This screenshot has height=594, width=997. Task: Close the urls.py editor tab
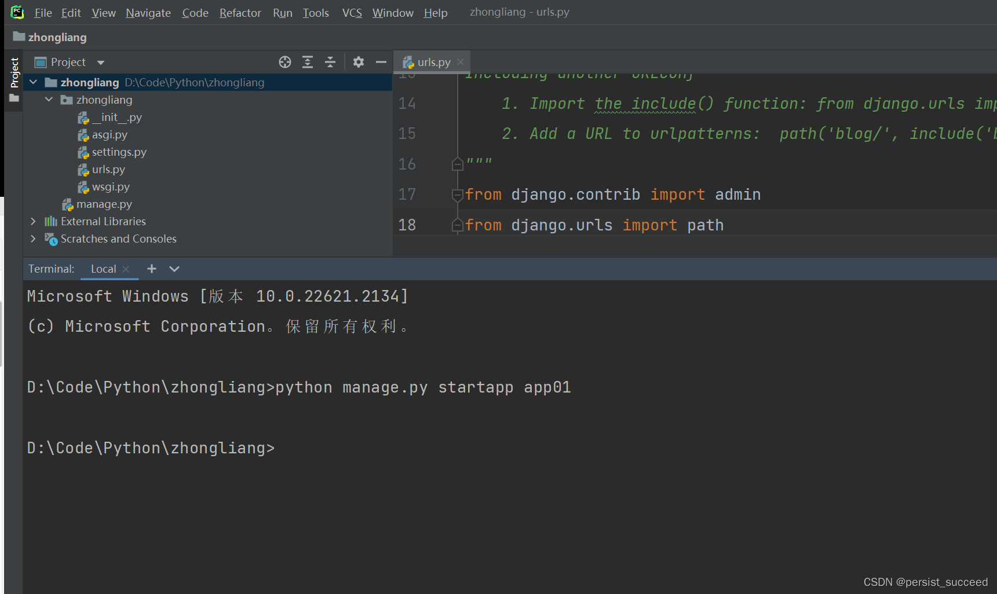[x=461, y=62]
